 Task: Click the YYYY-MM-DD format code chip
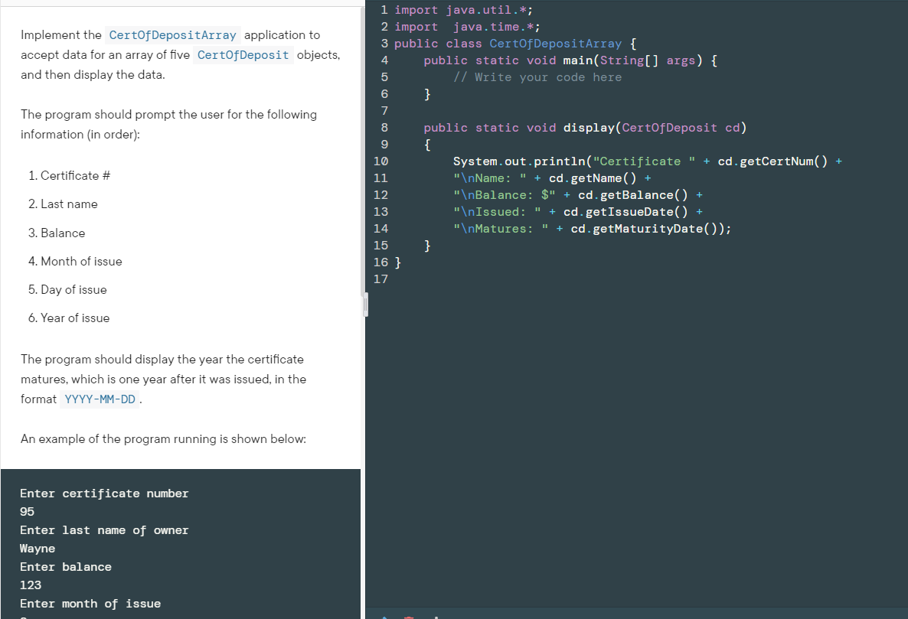tap(100, 399)
